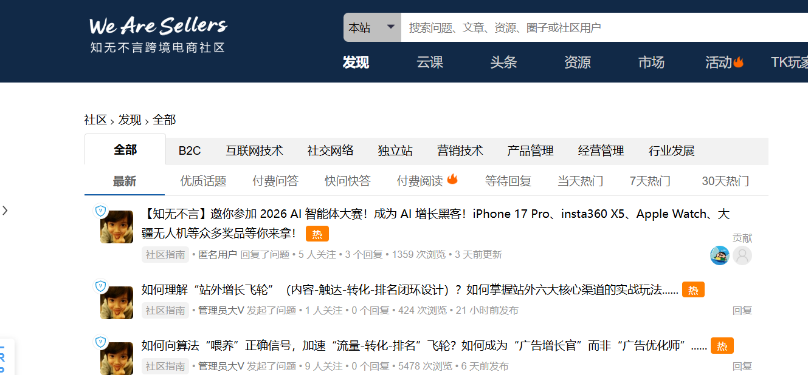Click the orange 热 badge on the AI contest post
The height and width of the screenshot is (375, 808).
[317, 234]
